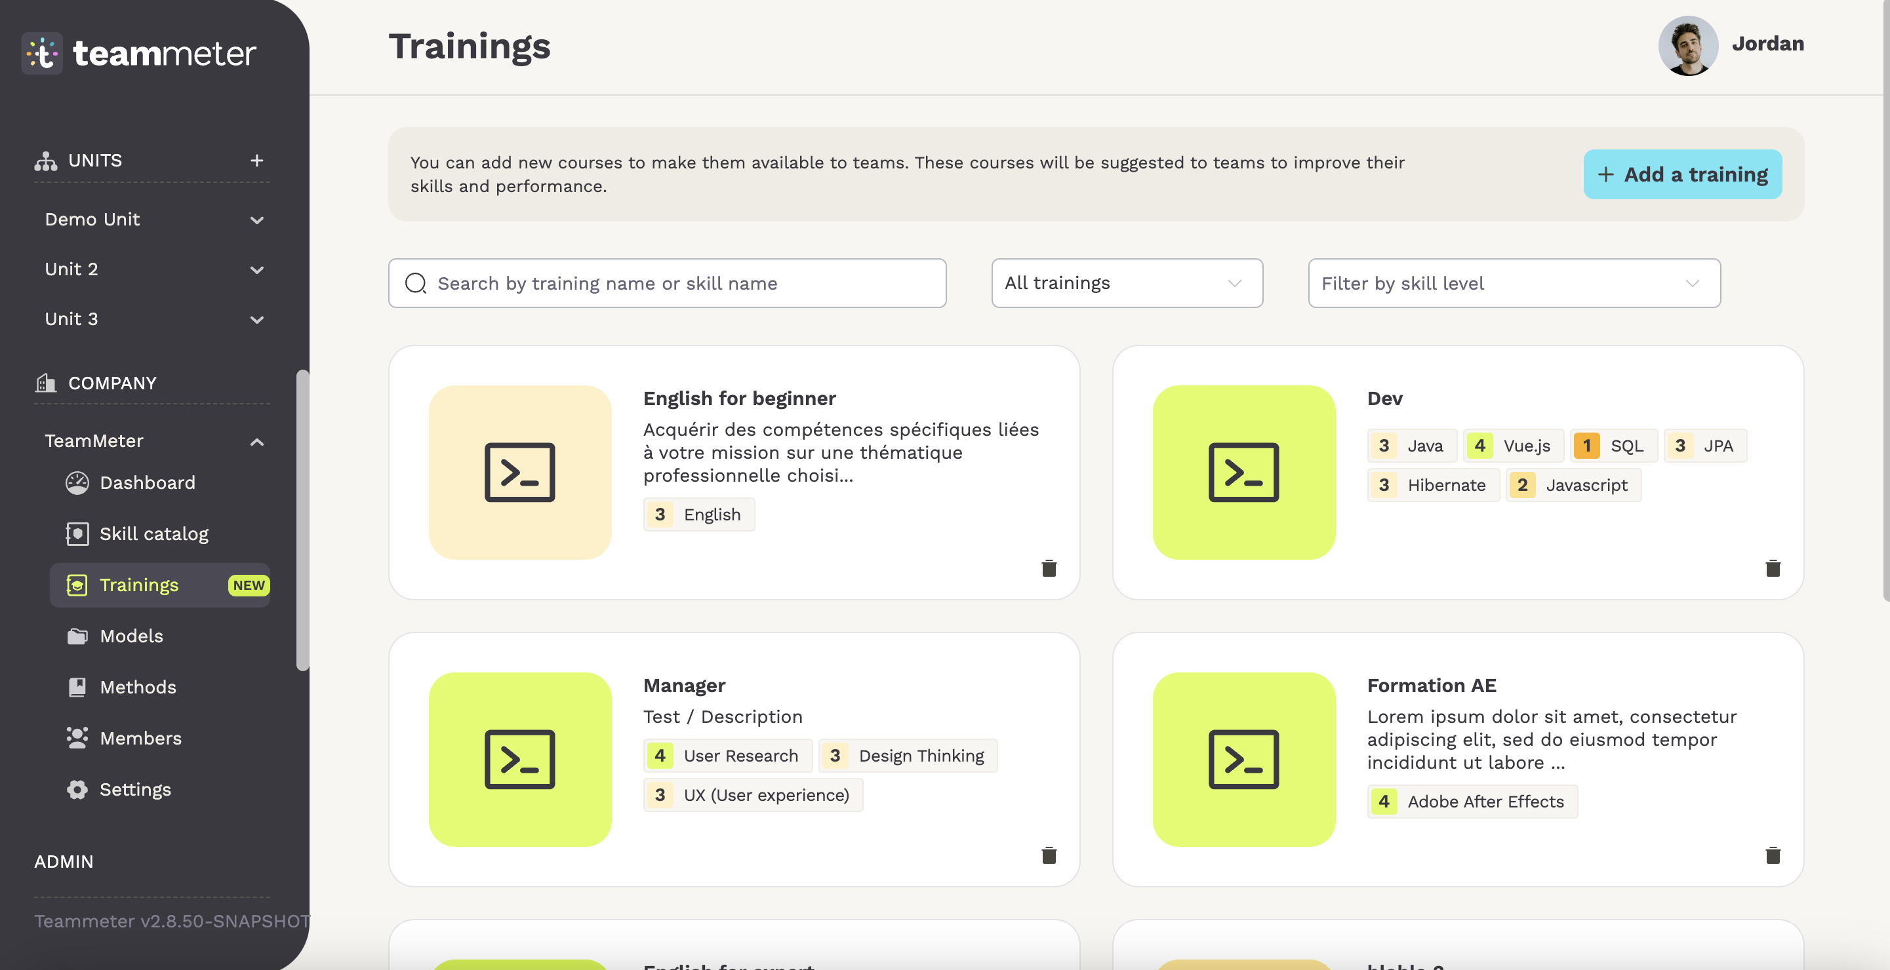The image size is (1890, 970).
Task: Open the All trainings dropdown
Action: pos(1127,283)
